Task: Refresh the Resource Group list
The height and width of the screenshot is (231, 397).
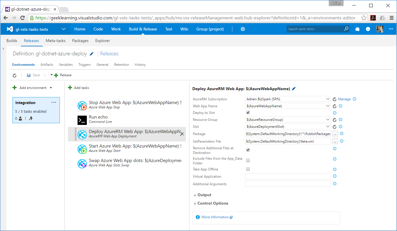Action: coord(334,120)
